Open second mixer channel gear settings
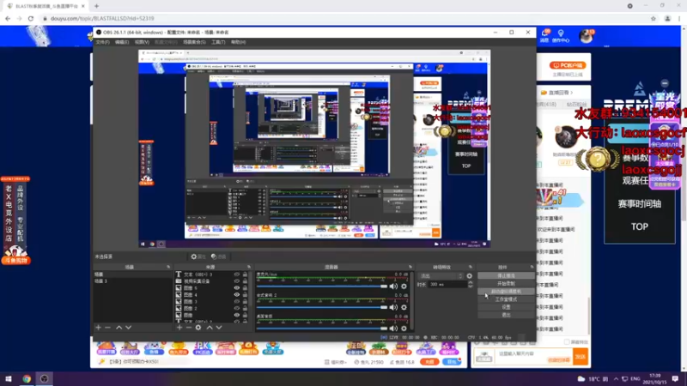This screenshot has width=687, height=386. (404, 307)
